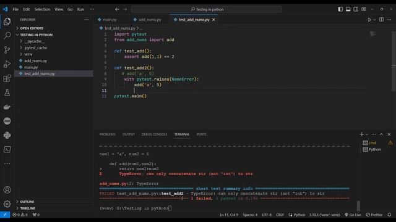Click the command center search box
Screen dimensions: 396x222
point(207,9)
